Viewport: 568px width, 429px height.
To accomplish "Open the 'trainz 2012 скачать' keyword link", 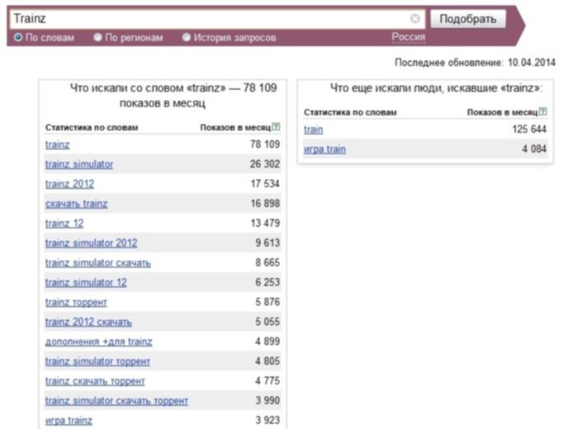I will [88, 322].
